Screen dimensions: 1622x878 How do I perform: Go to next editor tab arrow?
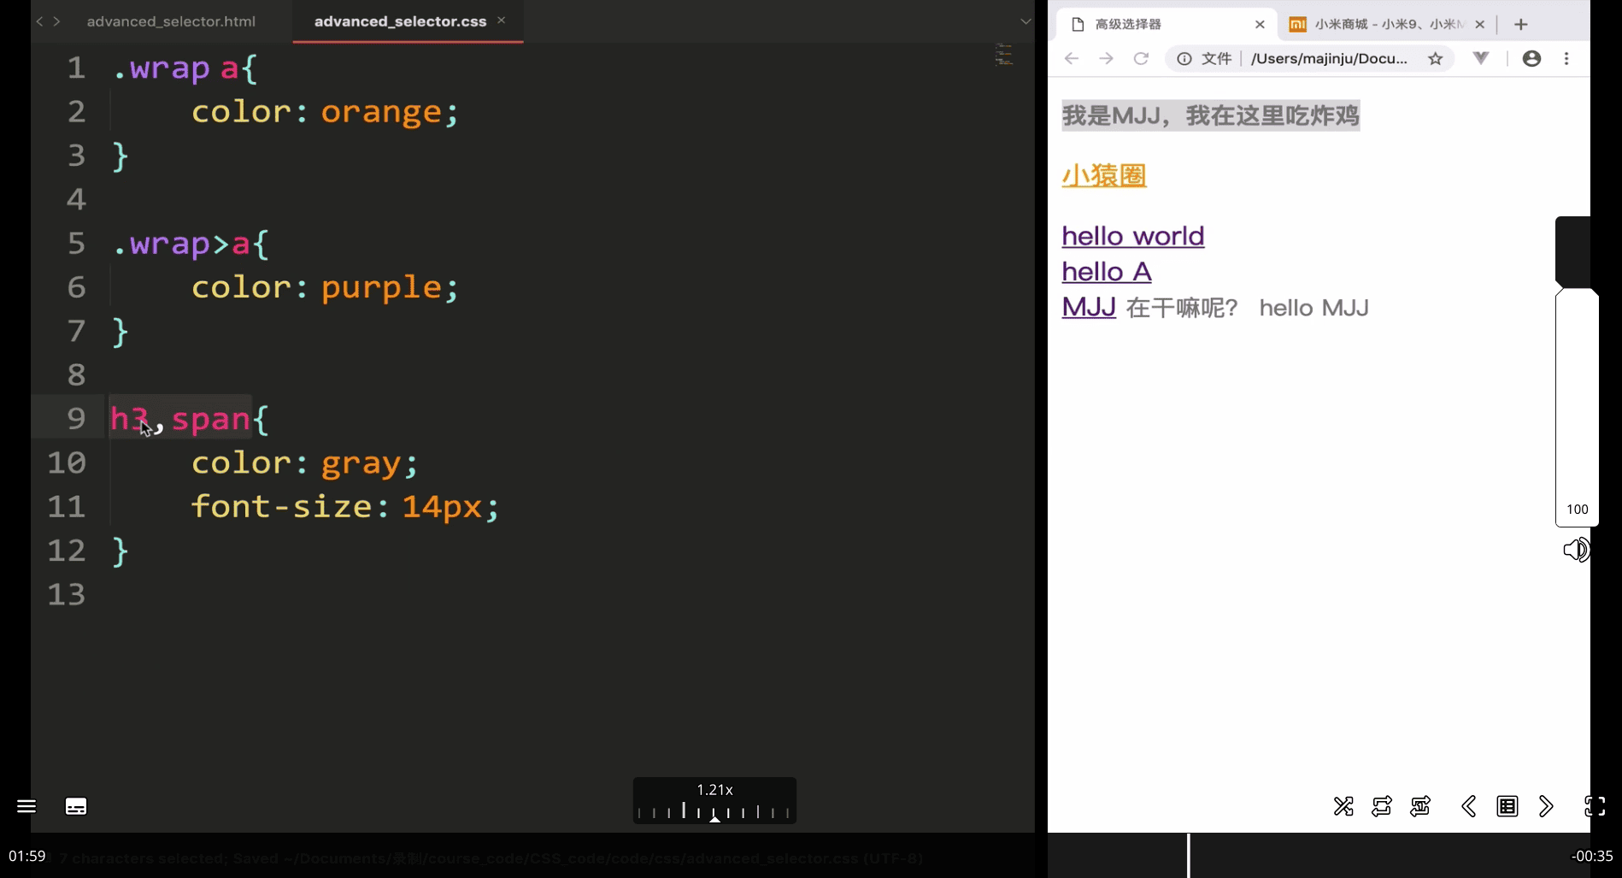tap(56, 21)
